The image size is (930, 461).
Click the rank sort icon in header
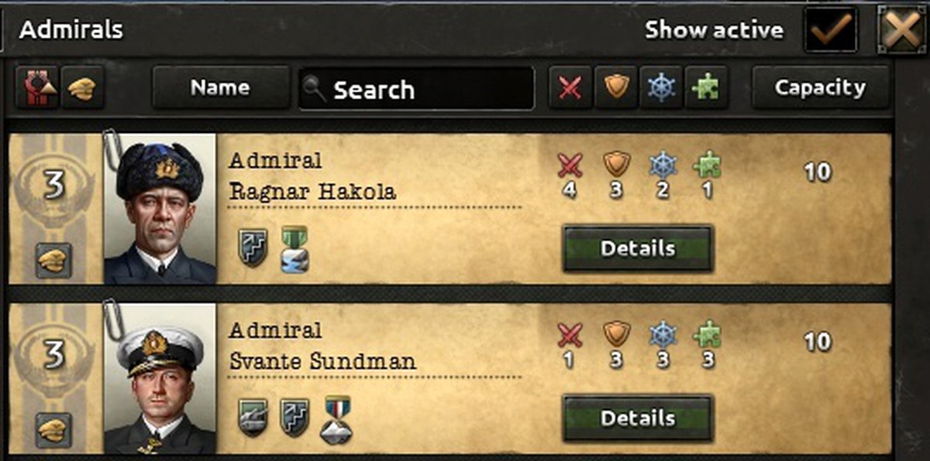point(36,87)
